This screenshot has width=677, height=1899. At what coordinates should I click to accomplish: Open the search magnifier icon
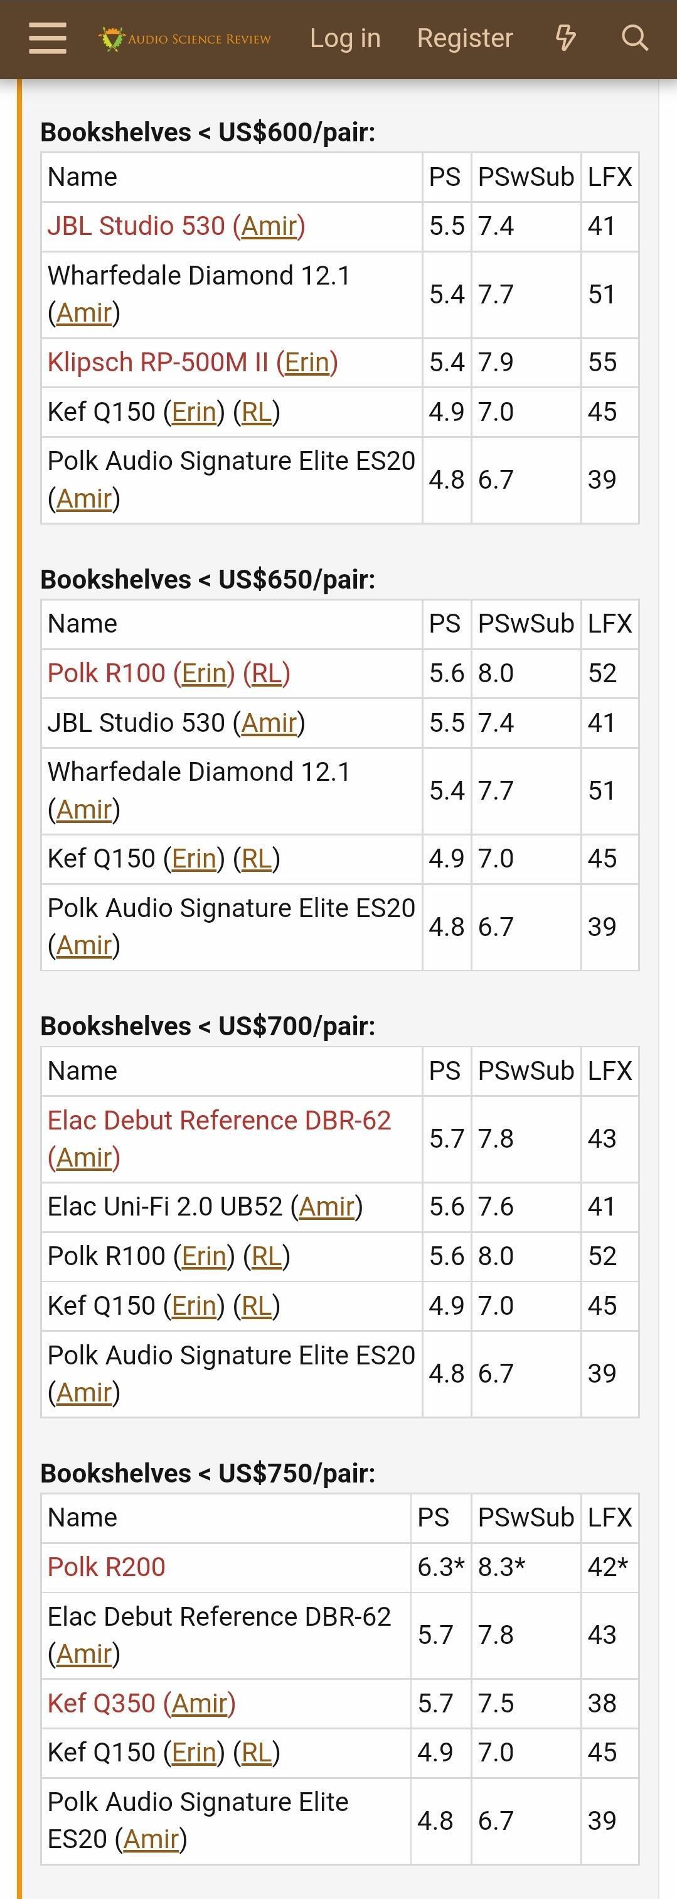[x=634, y=38]
